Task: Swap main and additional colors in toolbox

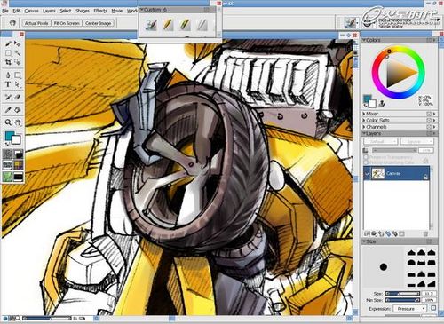Action: [x=7, y=144]
